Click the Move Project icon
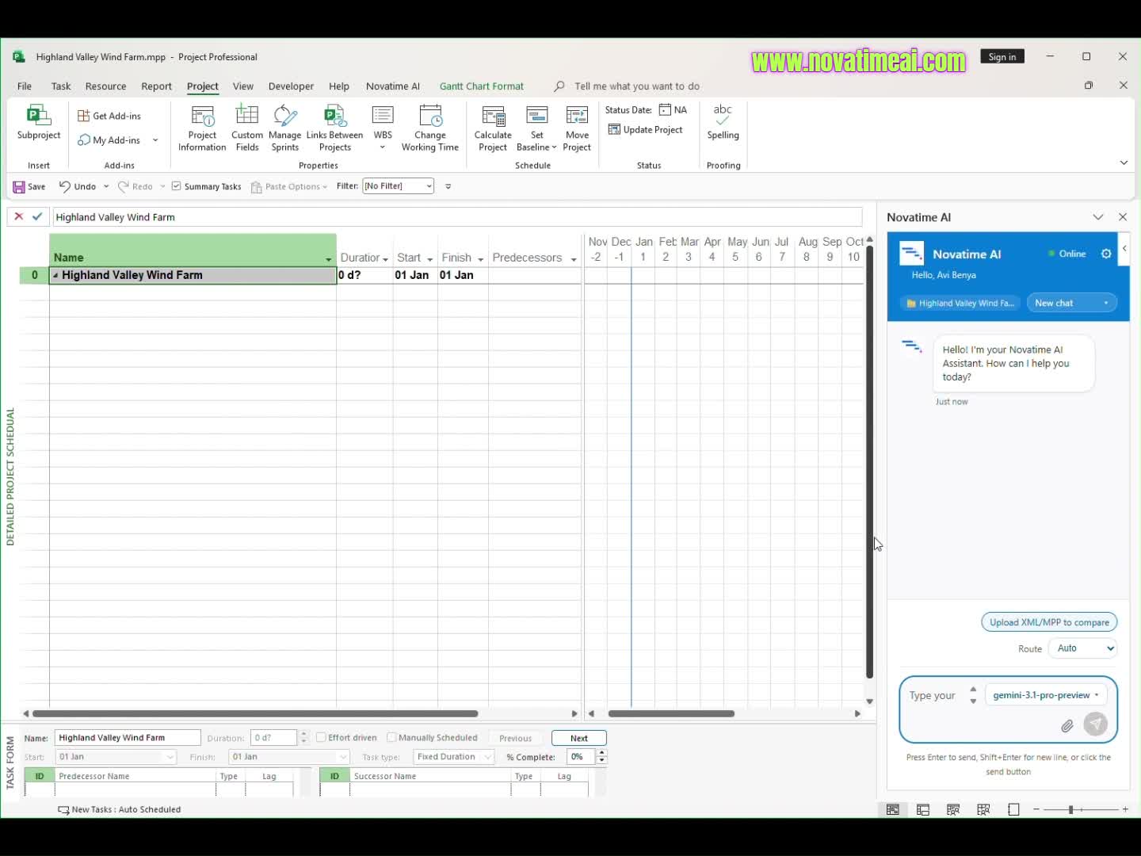Screen dimensions: 1141x856 pos(577,128)
